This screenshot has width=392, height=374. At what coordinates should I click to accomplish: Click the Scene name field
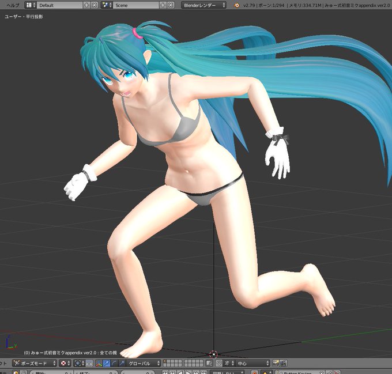(135, 5)
